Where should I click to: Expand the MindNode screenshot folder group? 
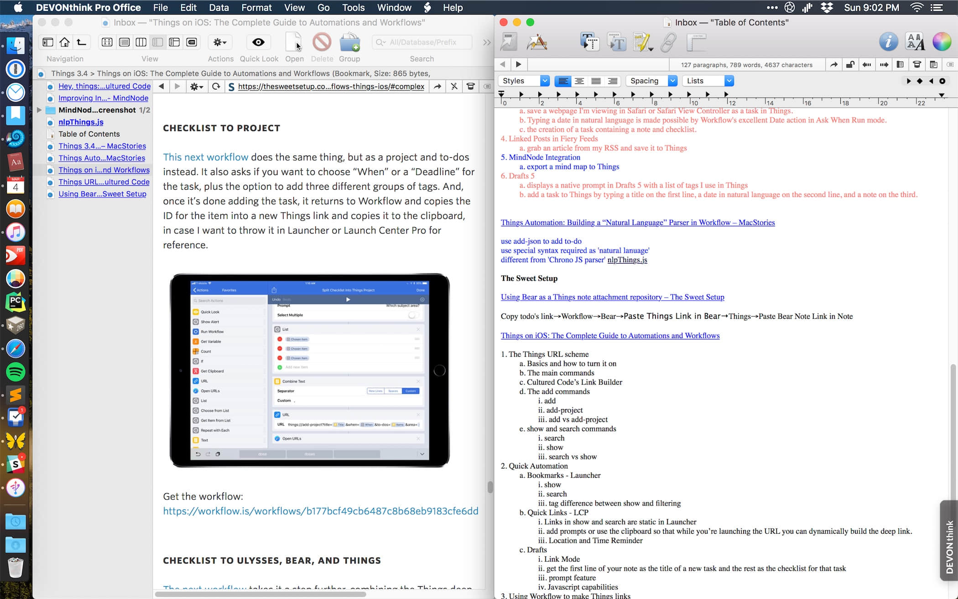(x=39, y=110)
